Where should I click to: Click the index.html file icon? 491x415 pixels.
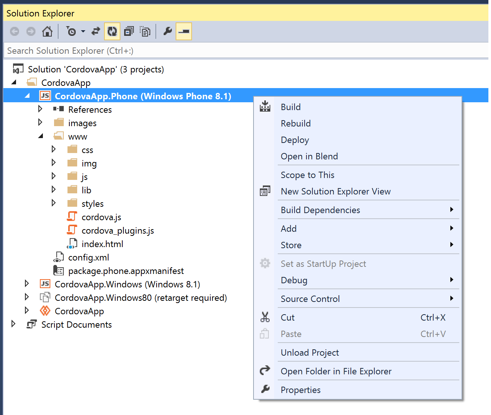[x=72, y=244]
